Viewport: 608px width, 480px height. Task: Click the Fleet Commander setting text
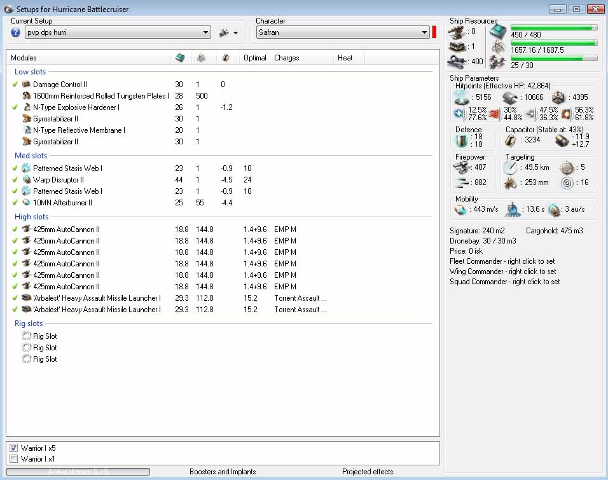pyautogui.click(x=502, y=261)
